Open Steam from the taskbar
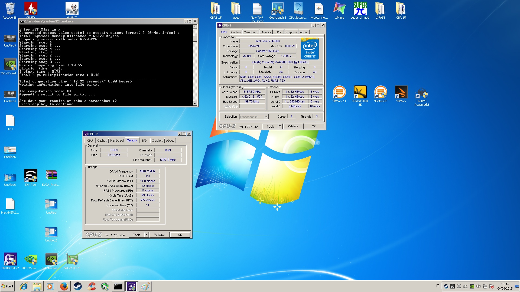The image size is (520, 292). 78,286
